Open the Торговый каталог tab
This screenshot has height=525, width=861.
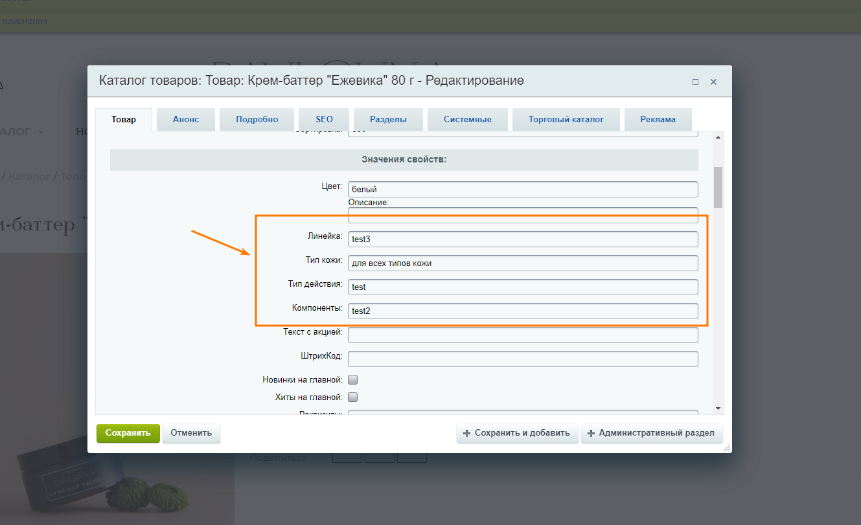pyautogui.click(x=566, y=119)
